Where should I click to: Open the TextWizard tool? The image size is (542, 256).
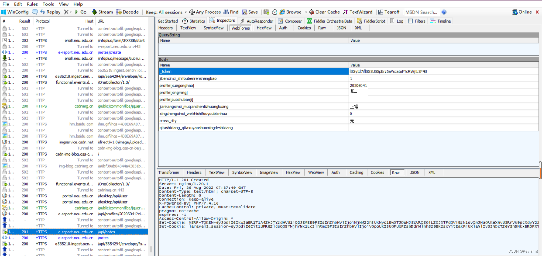point(358,12)
